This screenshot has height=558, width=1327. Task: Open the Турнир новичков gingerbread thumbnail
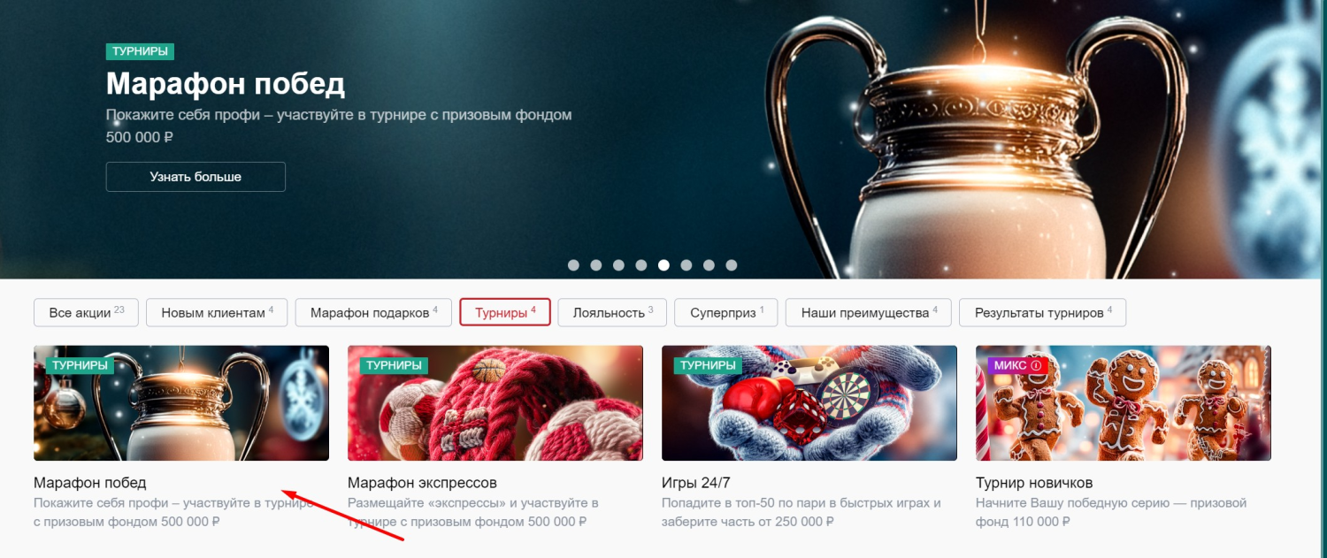[1124, 403]
